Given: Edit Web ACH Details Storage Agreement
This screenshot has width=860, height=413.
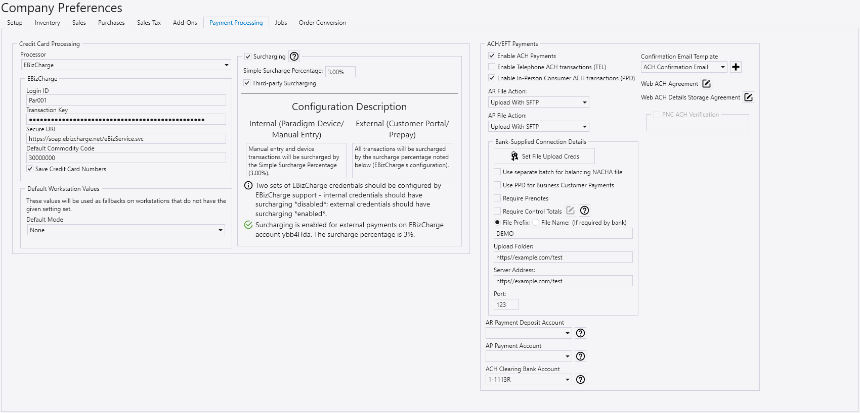Looking at the screenshot, I should (x=749, y=97).
